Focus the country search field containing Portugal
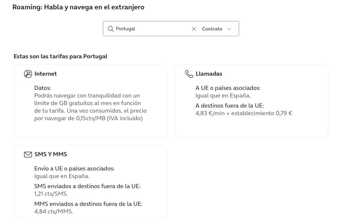The width and height of the screenshot is (342, 221). coord(151,29)
